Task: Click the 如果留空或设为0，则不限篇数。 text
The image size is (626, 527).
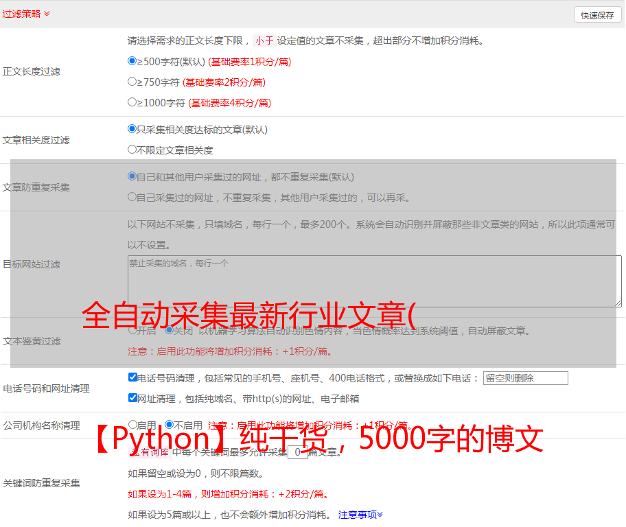Action: 196,473
